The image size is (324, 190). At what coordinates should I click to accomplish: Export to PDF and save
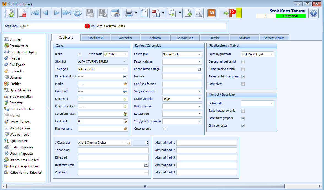[156, 13]
